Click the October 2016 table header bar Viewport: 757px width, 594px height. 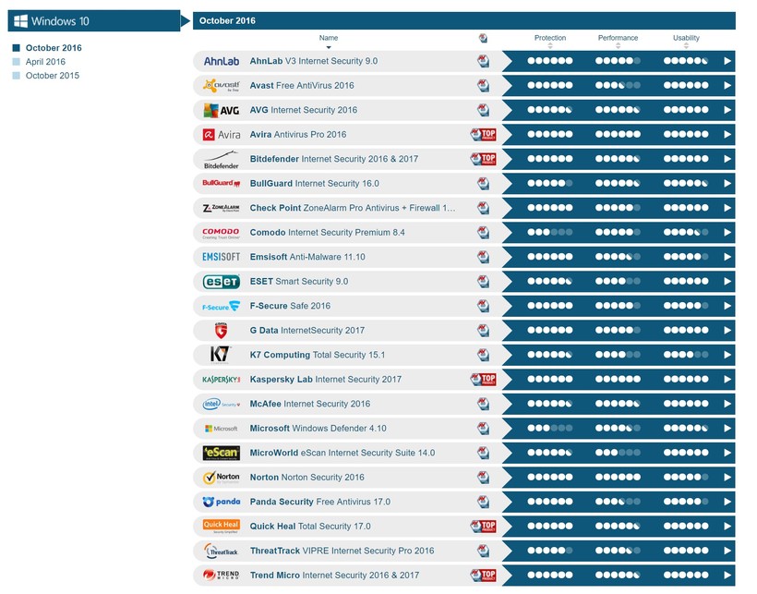click(x=464, y=20)
